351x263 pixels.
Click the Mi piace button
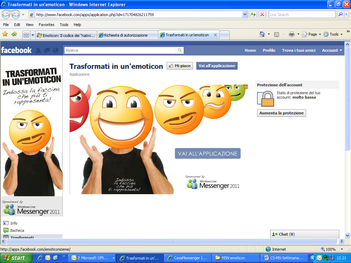[x=180, y=66]
